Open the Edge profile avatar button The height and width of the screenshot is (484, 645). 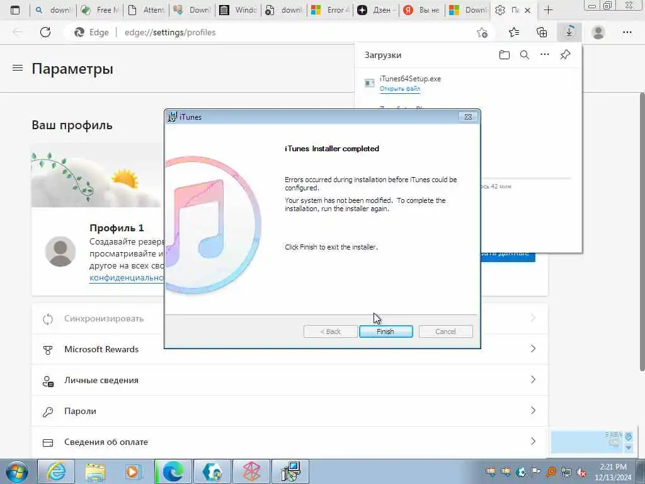(598, 32)
